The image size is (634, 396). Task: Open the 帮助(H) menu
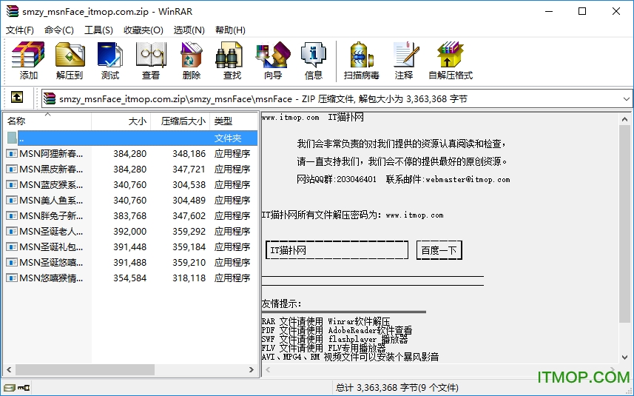point(230,30)
